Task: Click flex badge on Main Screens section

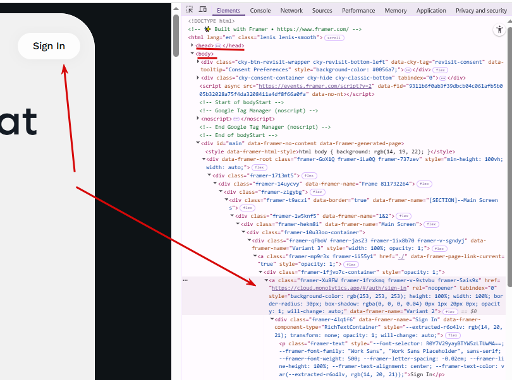Action: [248, 208]
